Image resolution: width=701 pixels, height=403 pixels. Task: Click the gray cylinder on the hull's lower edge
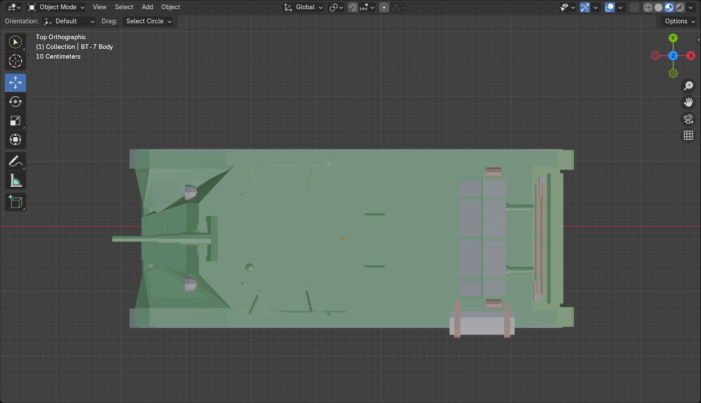pos(482,324)
